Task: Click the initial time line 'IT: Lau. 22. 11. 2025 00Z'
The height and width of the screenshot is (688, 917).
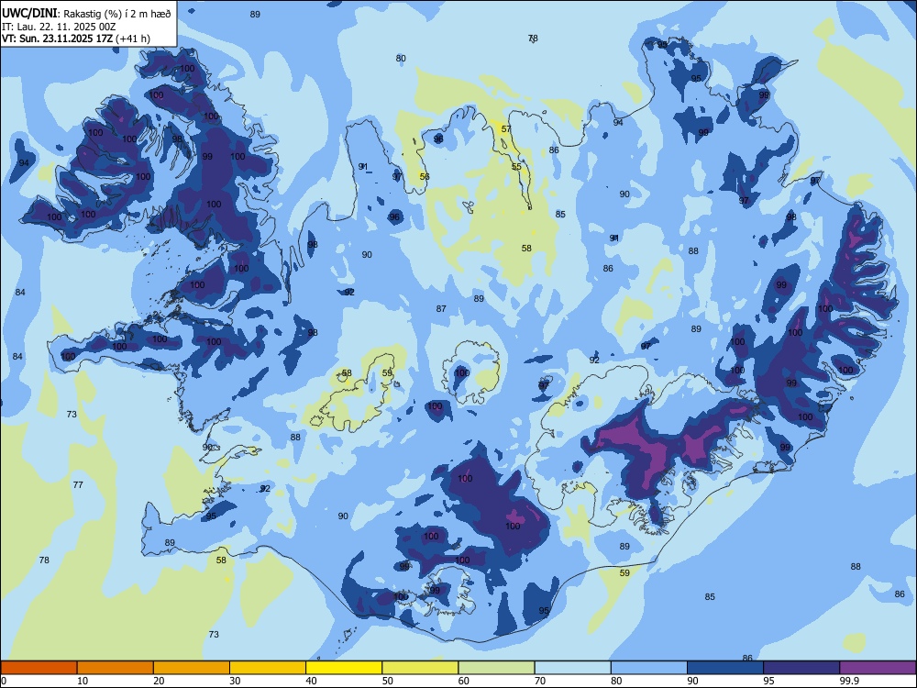Action: (58, 27)
